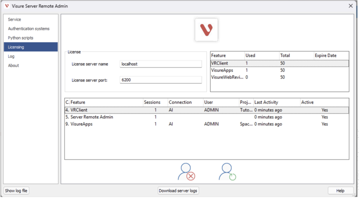Click Feature header in license table
Image resolution: width=359 pixels, height=198 pixels.
[228, 56]
